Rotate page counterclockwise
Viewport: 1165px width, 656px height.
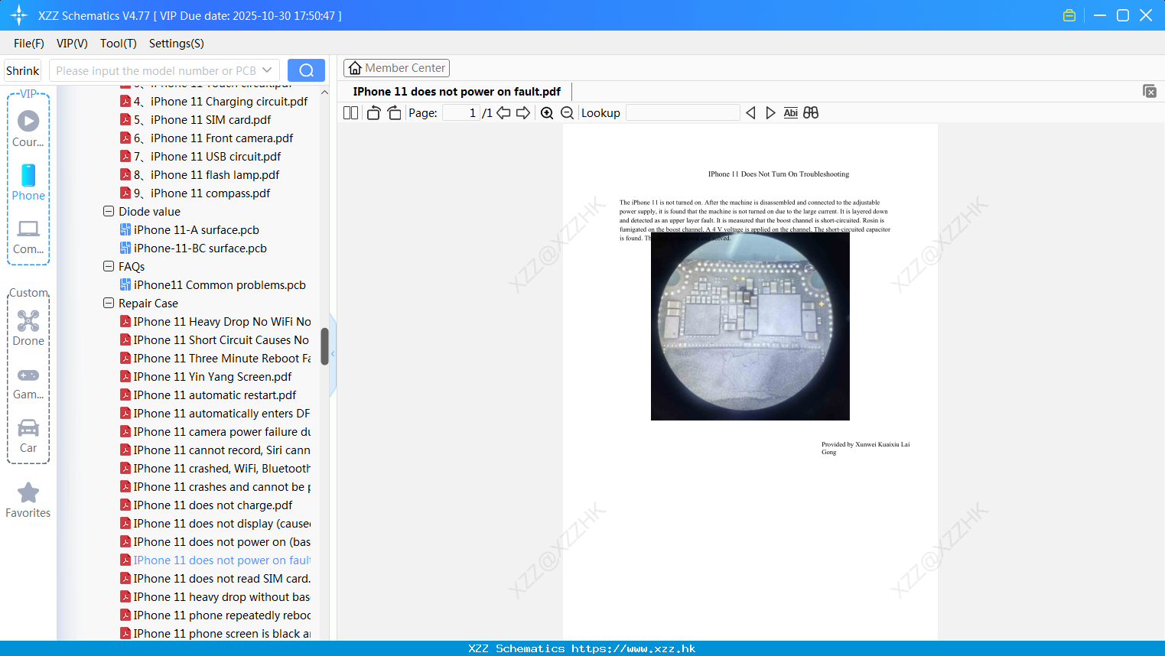373,112
